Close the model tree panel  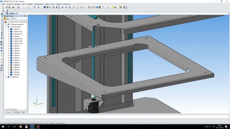26,16
